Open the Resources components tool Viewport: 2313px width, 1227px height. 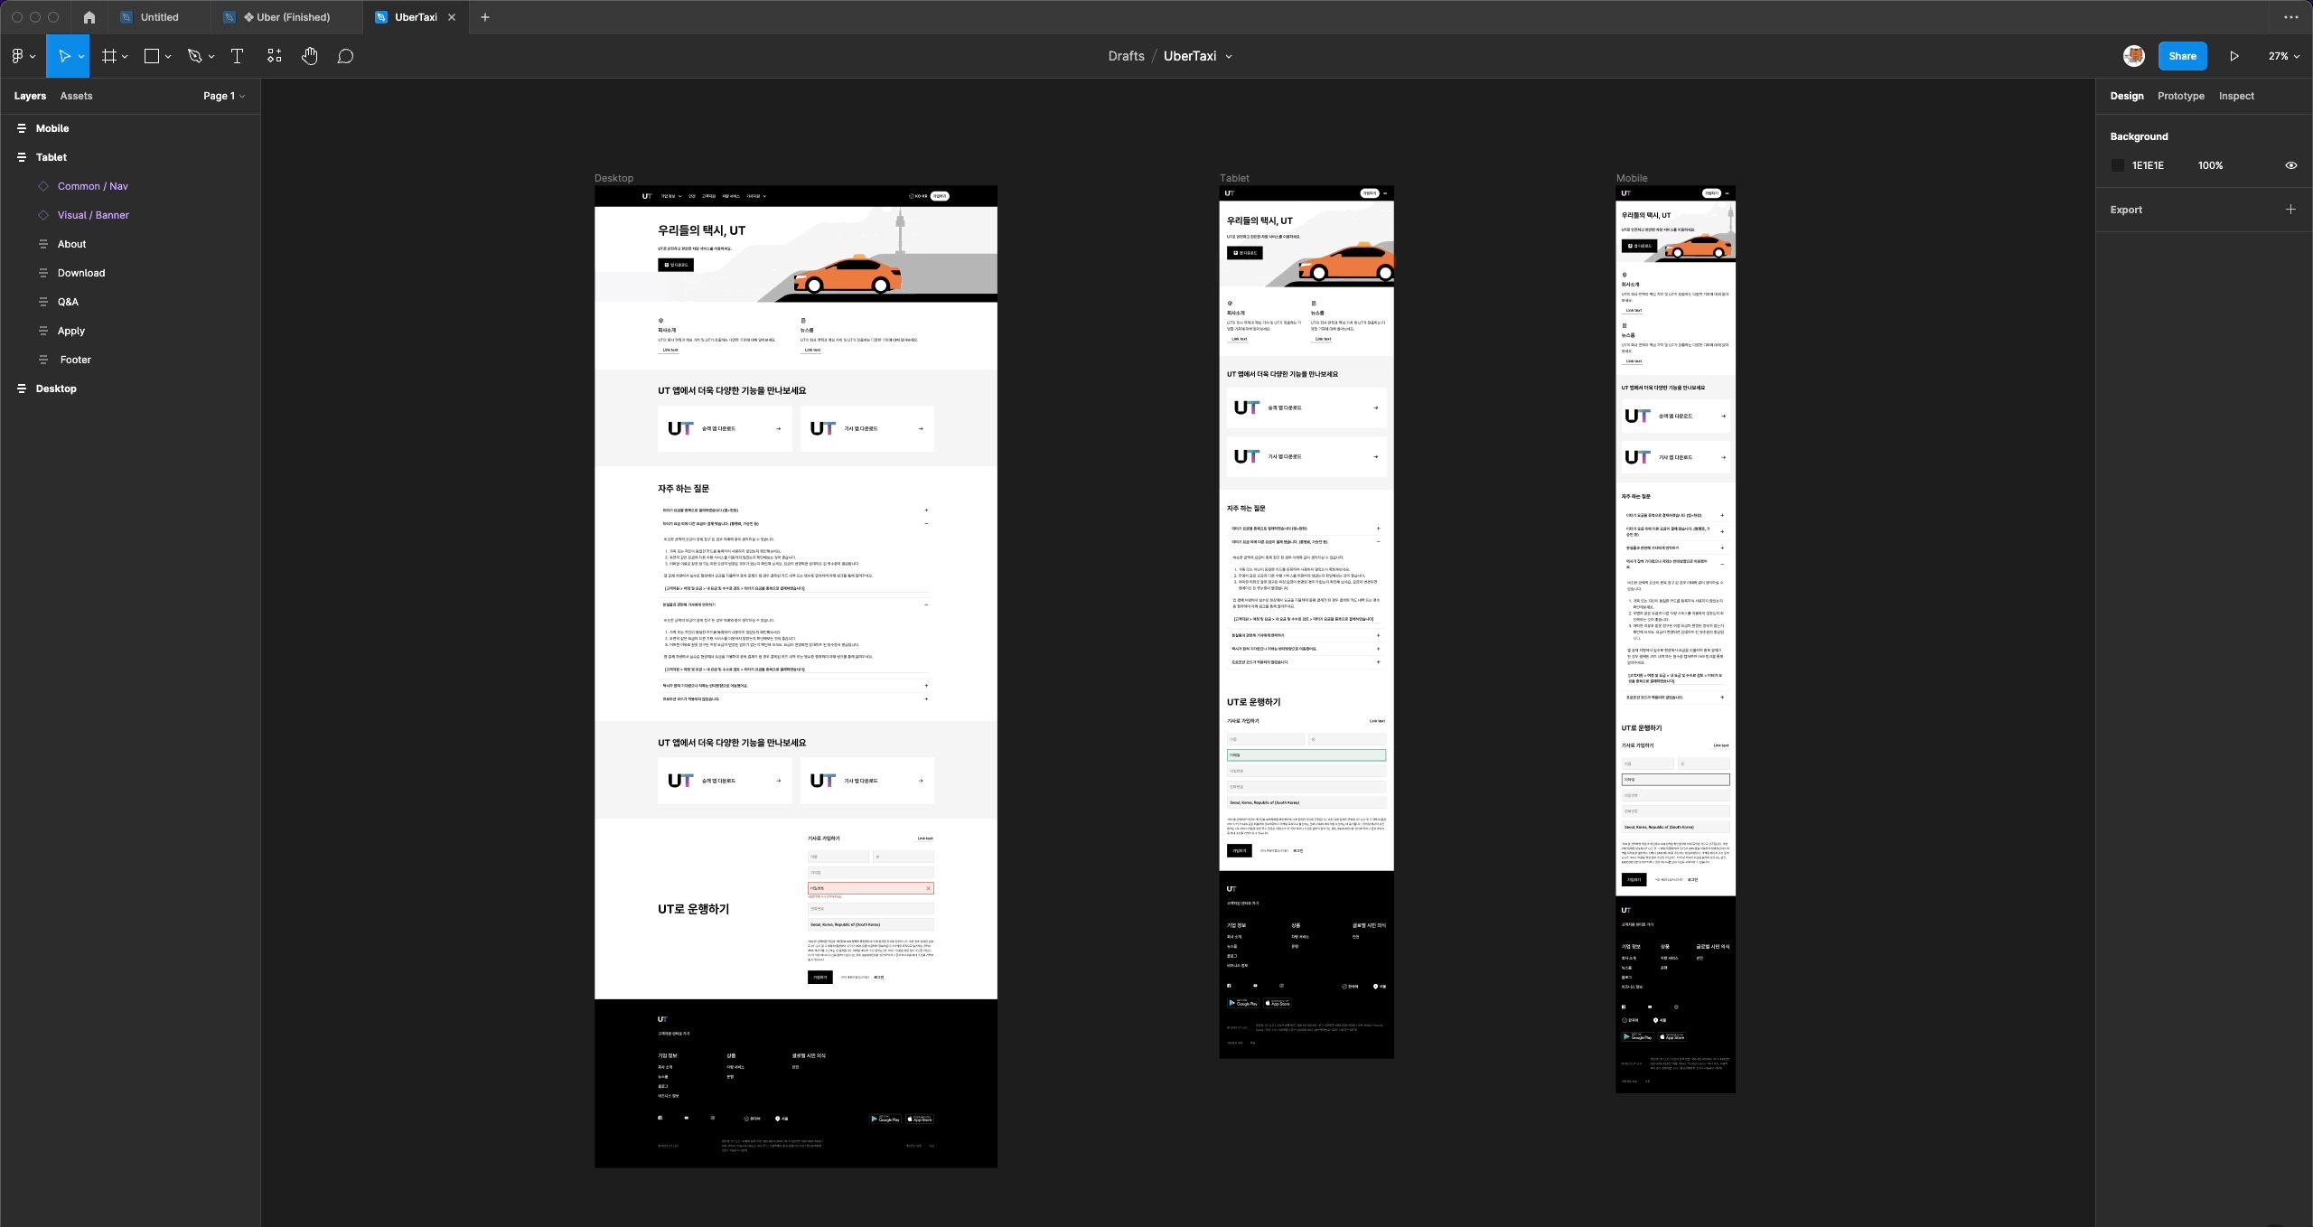click(275, 56)
